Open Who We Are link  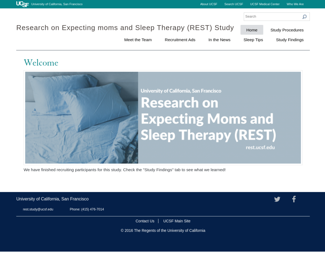(295, 4)
